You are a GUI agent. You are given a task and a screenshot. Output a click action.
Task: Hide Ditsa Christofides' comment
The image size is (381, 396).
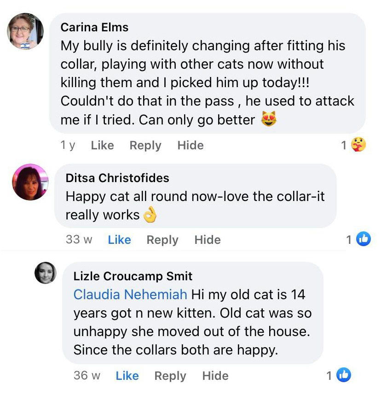pos(208,240)
